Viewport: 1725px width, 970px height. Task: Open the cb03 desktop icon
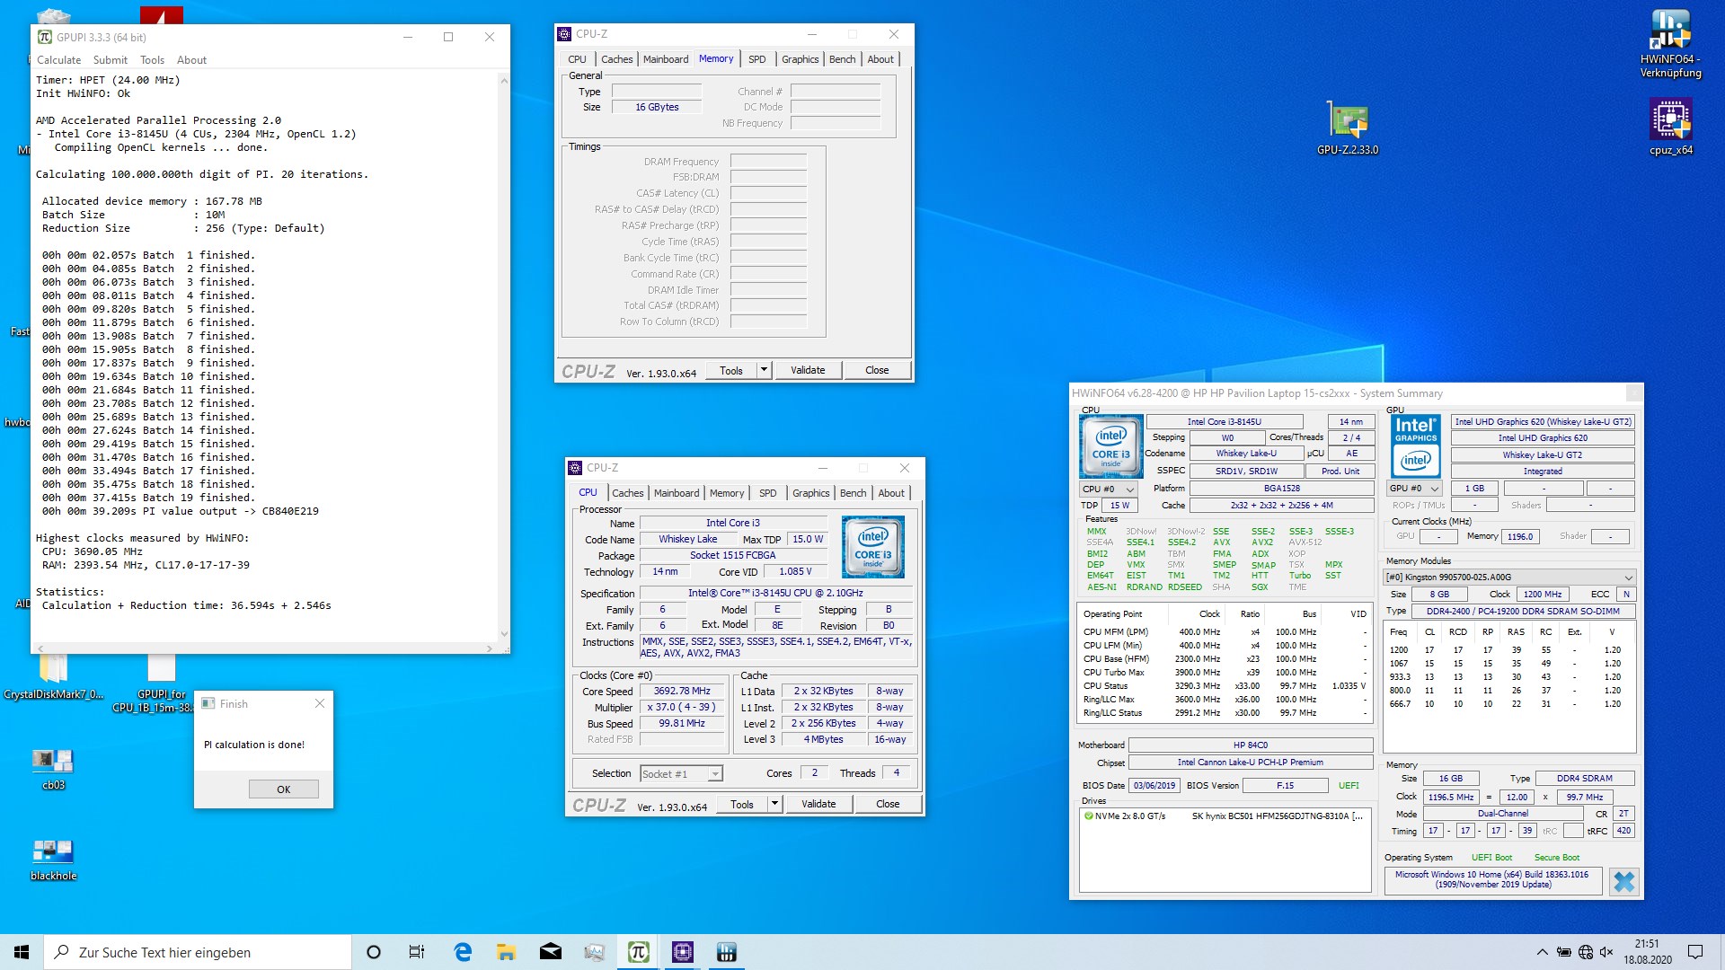[53, 768]
